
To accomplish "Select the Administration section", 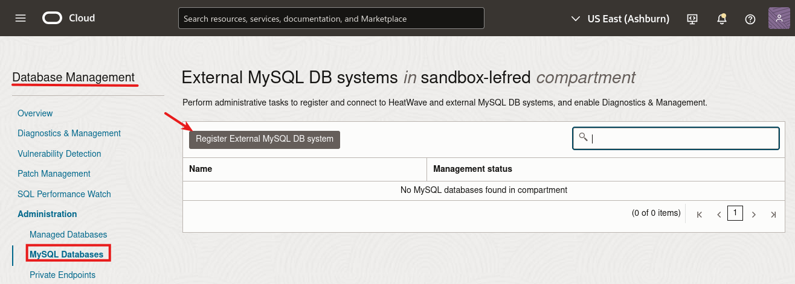I will 47,214.
